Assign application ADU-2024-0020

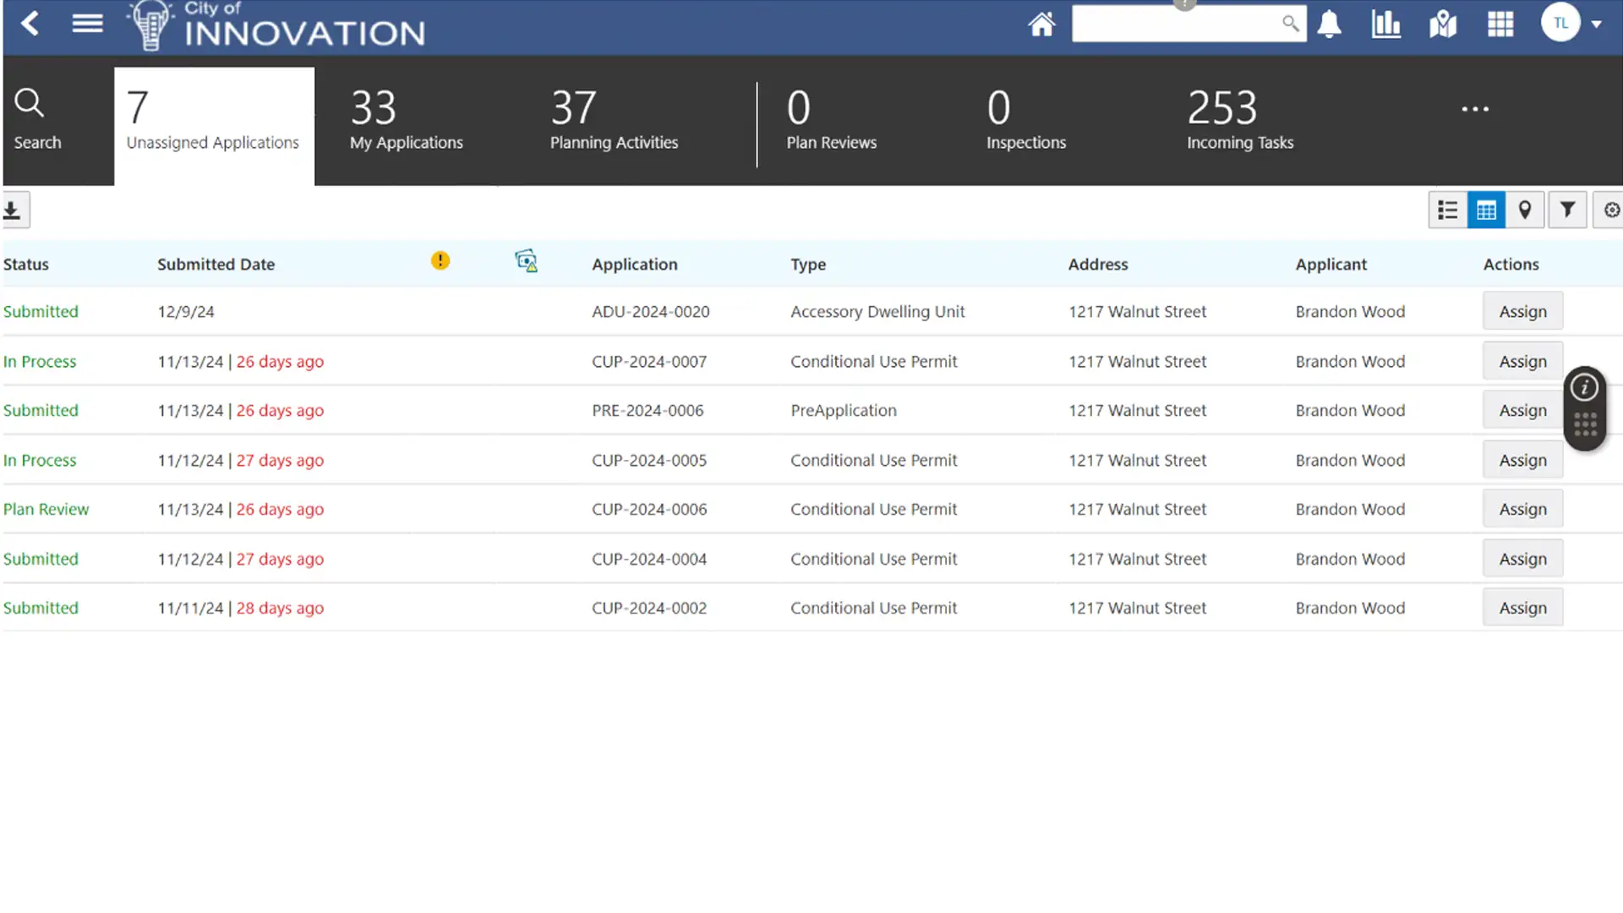pyautogui.click(x=1522, y=311)
